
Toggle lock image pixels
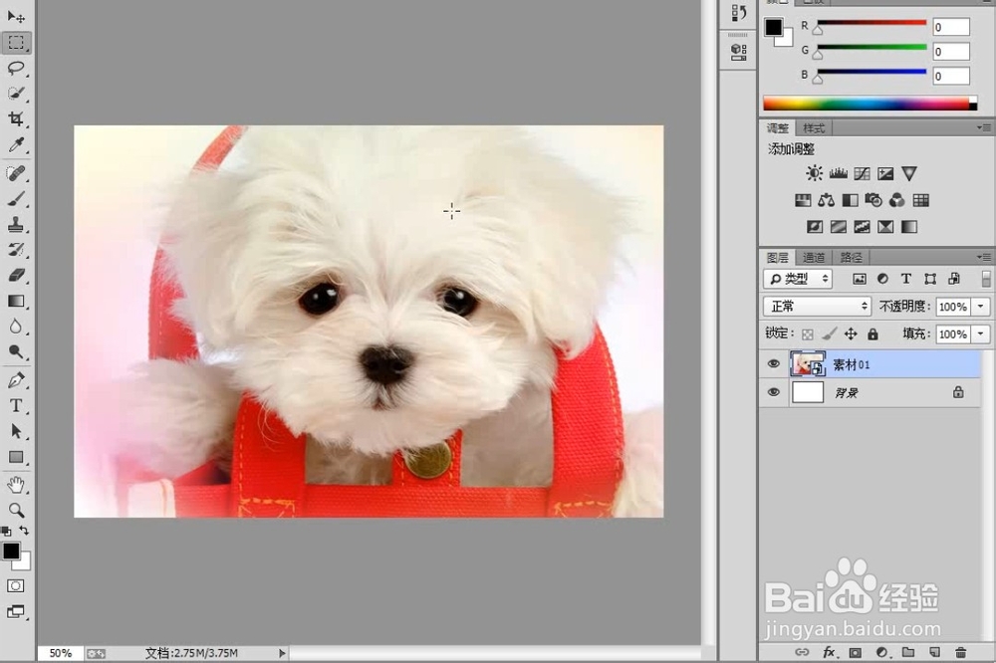pyautogui.click(x=829, y=333)
